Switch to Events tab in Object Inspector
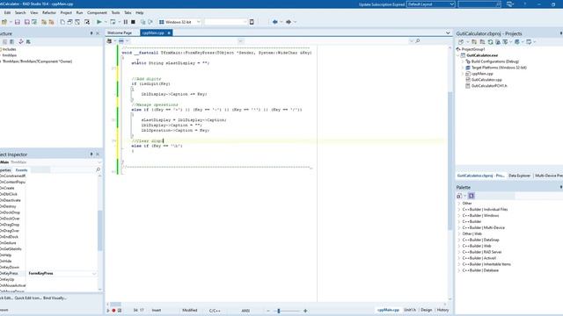The height and width of the screenshot is (316, 563). coord(21,170)
